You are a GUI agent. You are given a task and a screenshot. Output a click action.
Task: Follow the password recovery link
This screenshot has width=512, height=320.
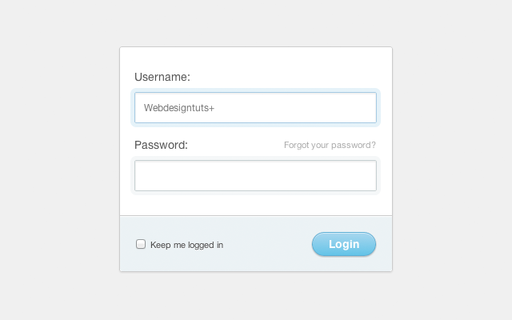click(330, 145)
